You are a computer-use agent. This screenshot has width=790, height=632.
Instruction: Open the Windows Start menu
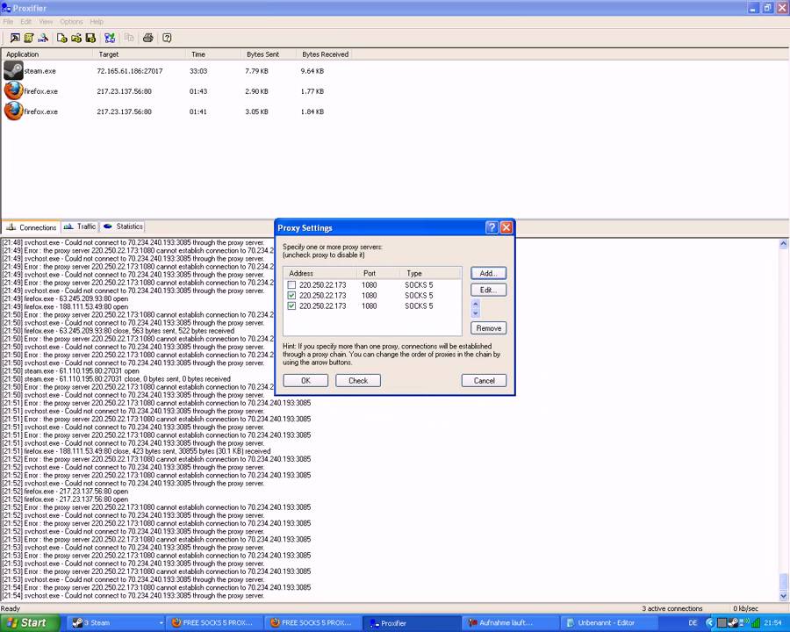click(x=30, y=623)
